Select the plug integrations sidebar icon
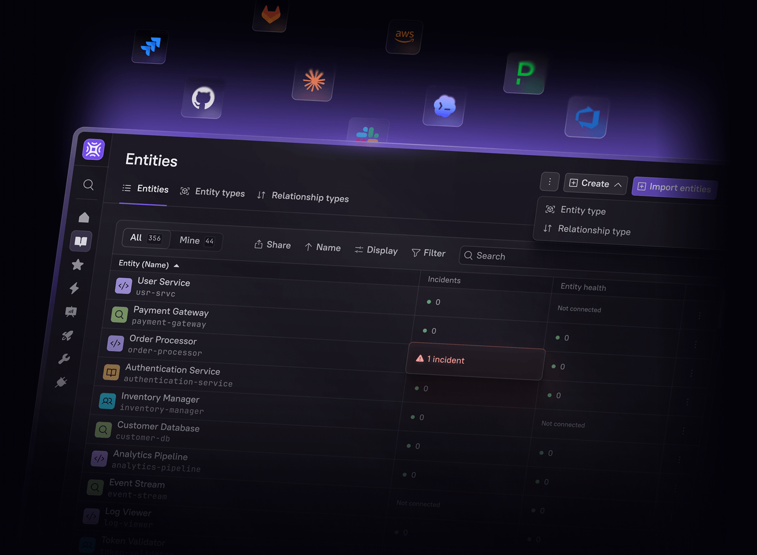 (61, 382)
